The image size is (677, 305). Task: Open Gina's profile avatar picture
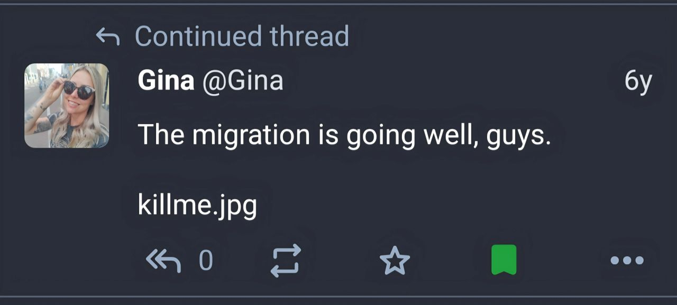point(67,106)
